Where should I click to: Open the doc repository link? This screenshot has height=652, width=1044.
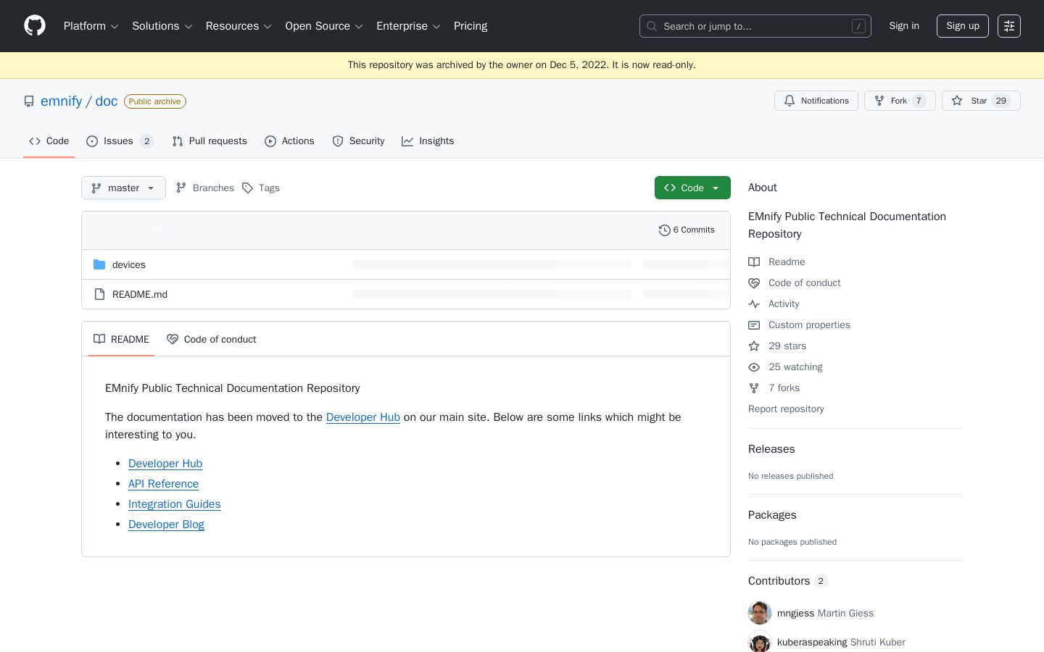(107, 101)
